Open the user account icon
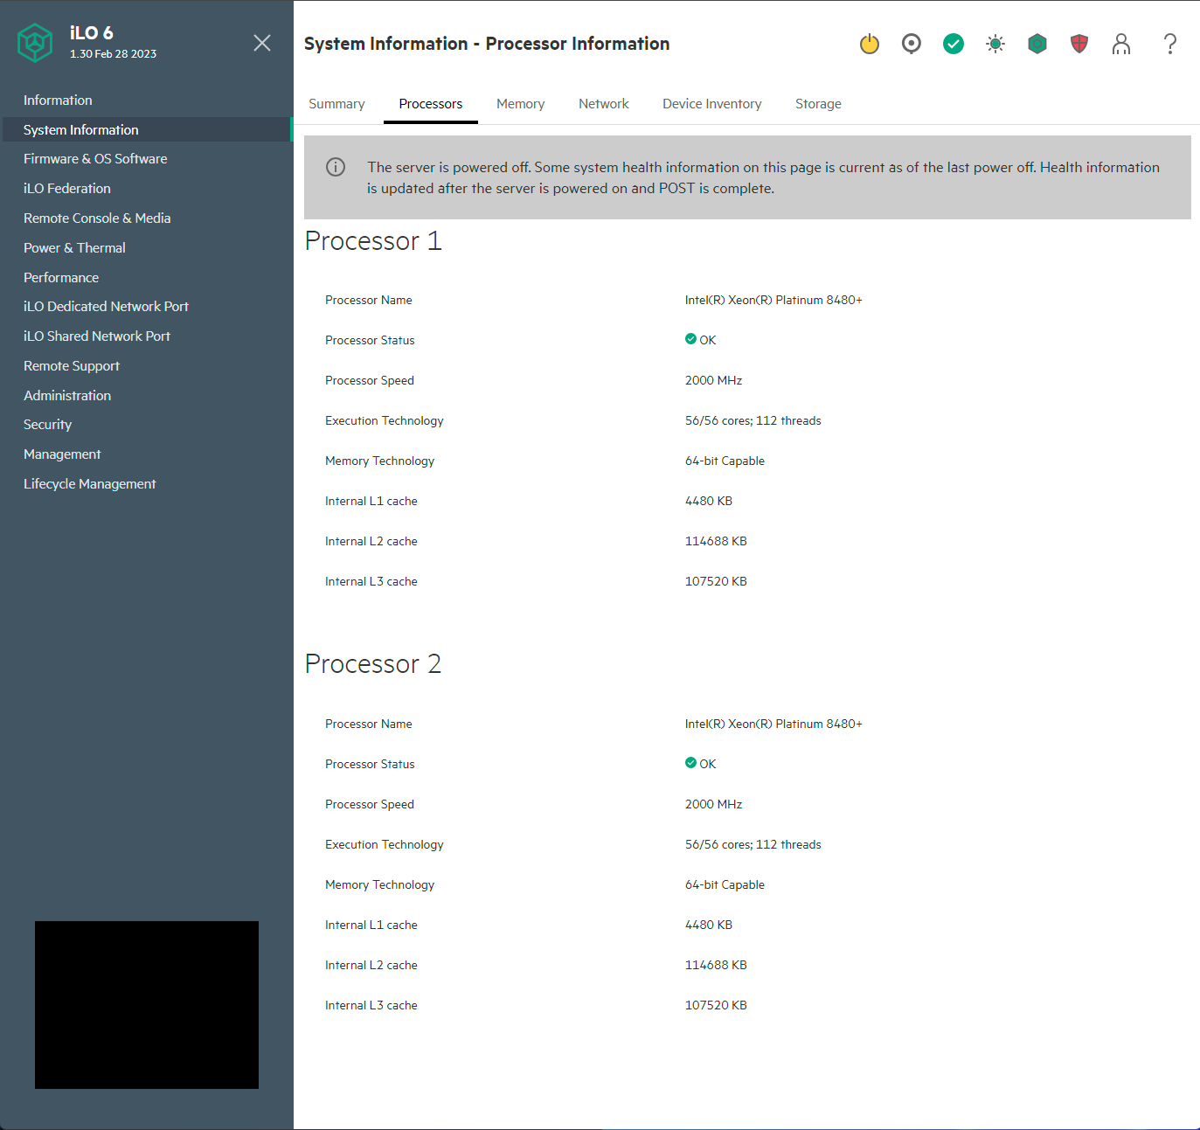 pyautogui.click(x=1120, y=44)
